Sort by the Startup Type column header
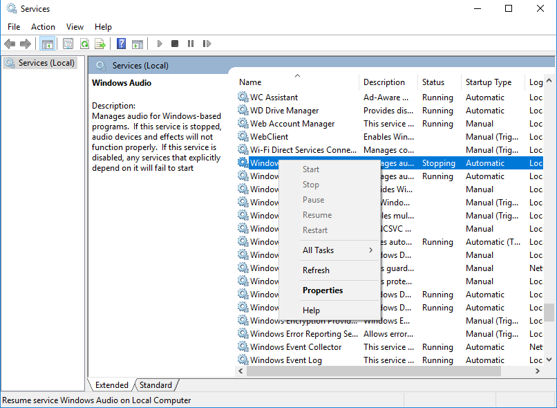Viewport: 557px width, 408px height. 493,82
